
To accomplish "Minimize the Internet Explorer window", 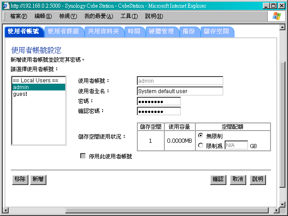I will coord(266,6).
